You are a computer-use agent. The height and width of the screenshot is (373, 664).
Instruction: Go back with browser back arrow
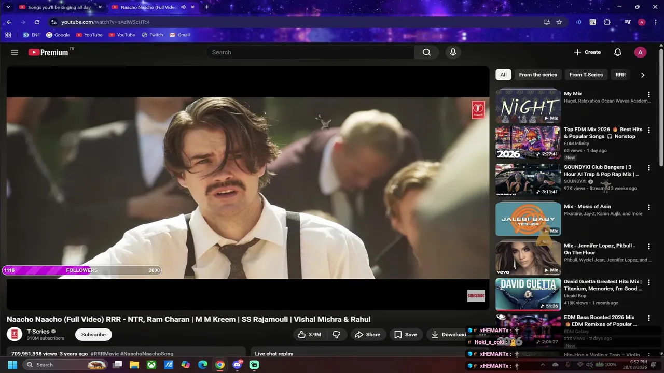pyautogui.click(x=9, y=22)
